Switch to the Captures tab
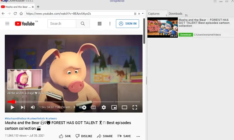Viewport: 234px width, 140px height. click(x=154, y=14)
